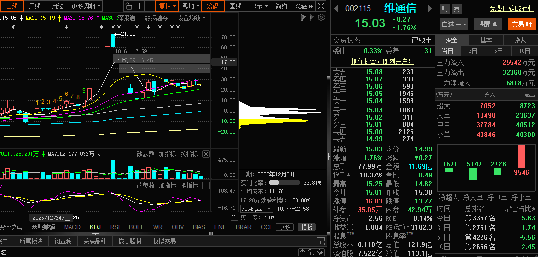538x257 pixels.
Task: Switch to 基本 tab
Action: pyautogui.click(x=486, y=40)
